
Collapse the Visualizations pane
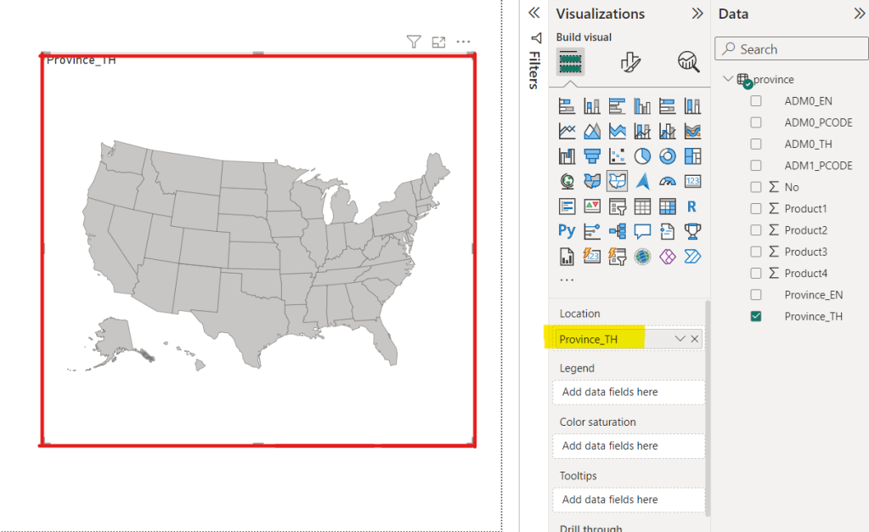(x=697, y=14)
